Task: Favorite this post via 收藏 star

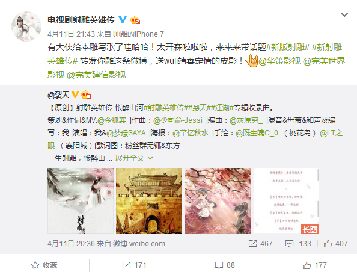Action: pos(44,265)
